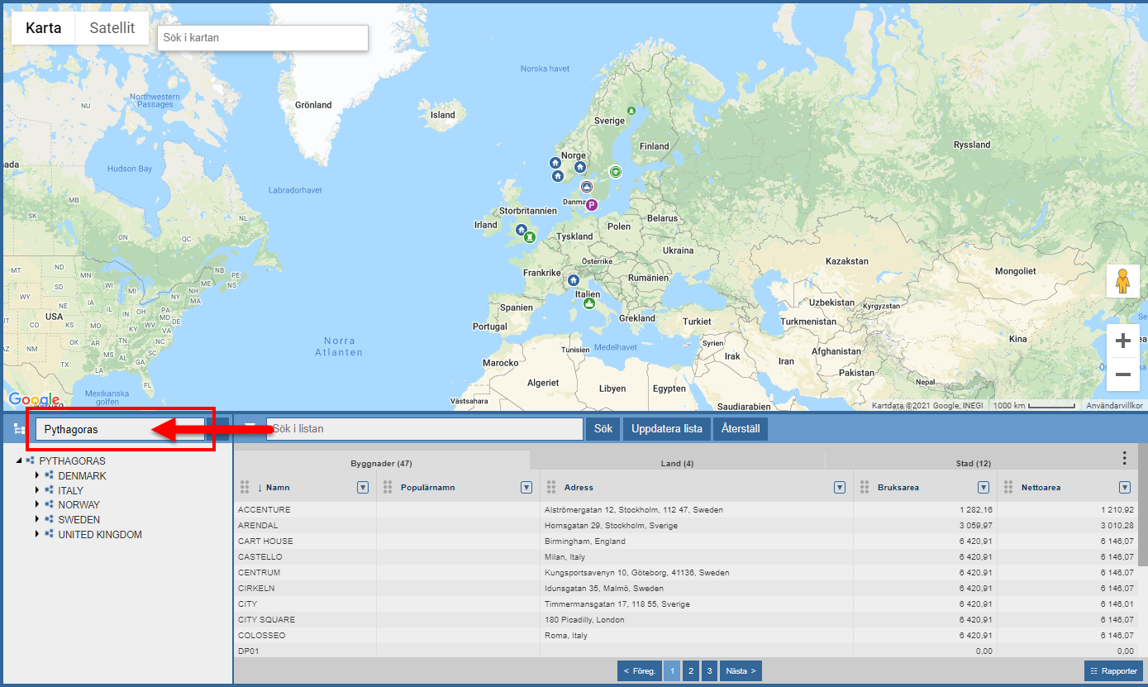Click the map zoom out minus button
Screen dimensions: 1148x687
point(1122,375)
